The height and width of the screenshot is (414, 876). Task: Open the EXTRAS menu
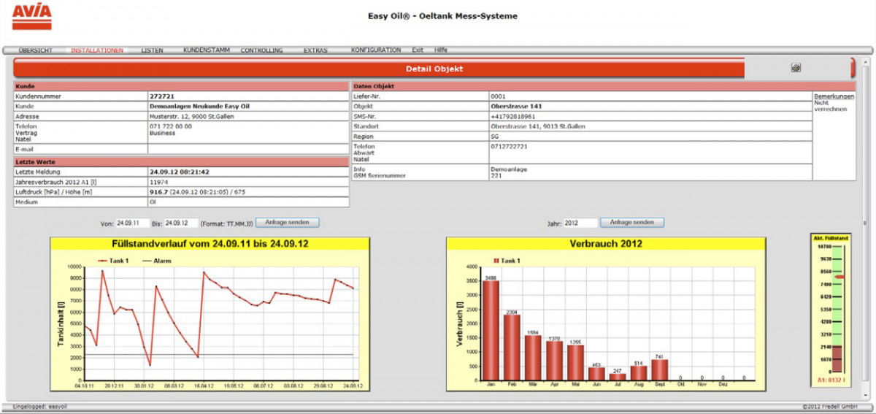[315, 50]
